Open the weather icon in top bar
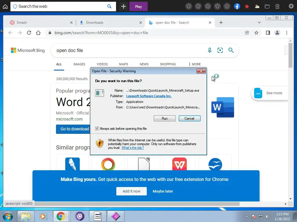The image size is (297, 222). (x=257, y=6)
